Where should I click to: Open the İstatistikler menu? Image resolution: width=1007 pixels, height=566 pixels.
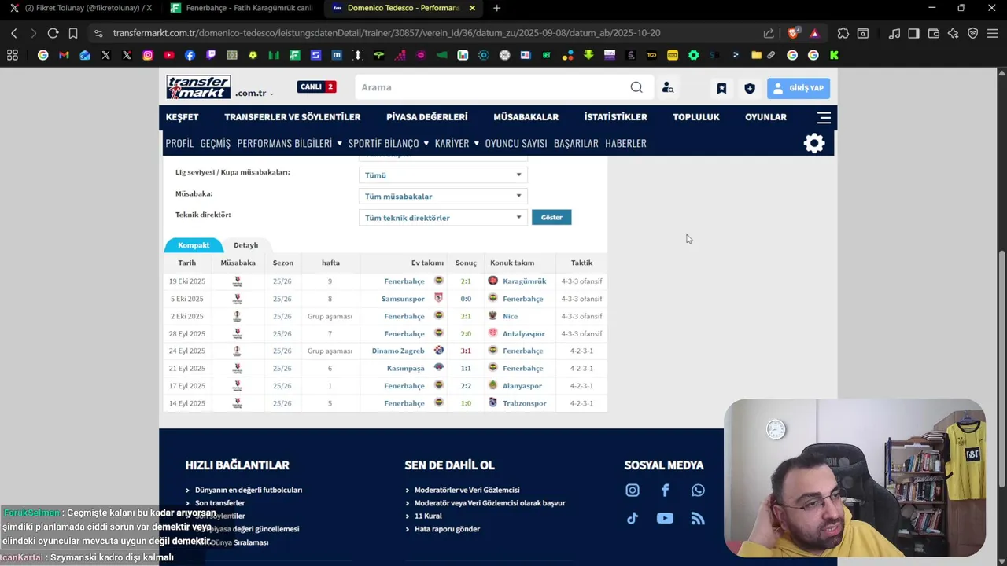click(x=615, y=117)
